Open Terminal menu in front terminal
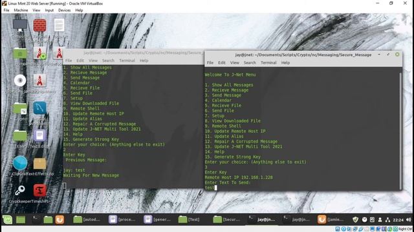Image resolution: width=414 pixels, height=232 pixels. point(268,63)
